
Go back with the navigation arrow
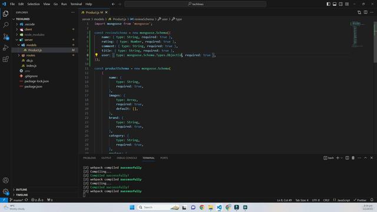coord(113,4)
